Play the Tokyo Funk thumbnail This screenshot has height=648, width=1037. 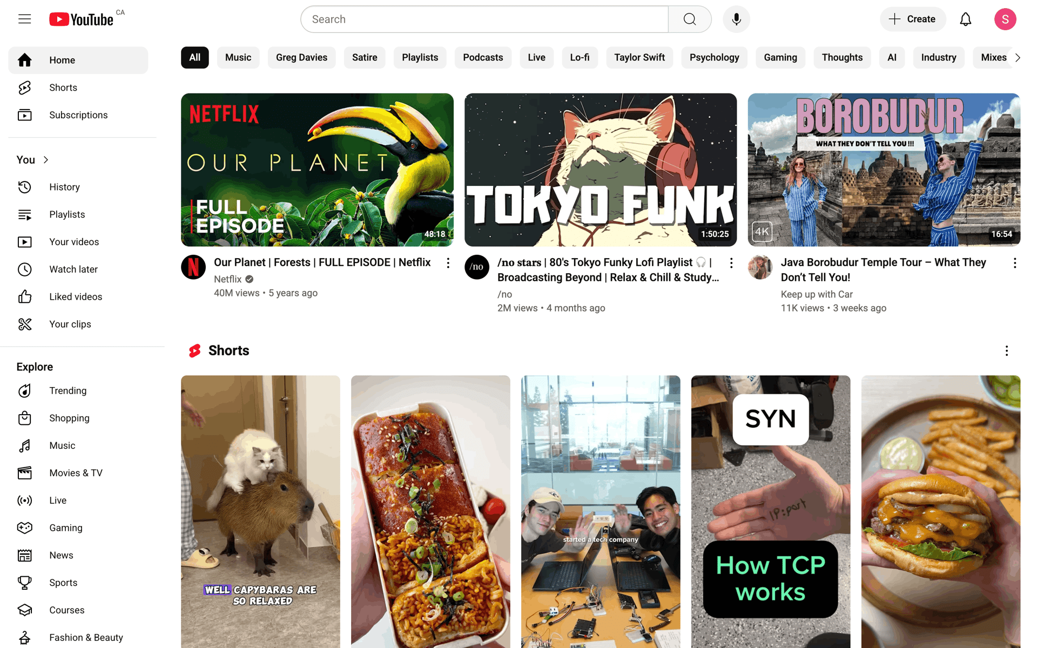pyautogui.click(x=601, y=170)
